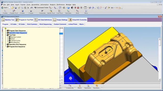Open the Start menu button in NX toolbar
This screenshot has width=163, height=91.
tap(5, 8)
